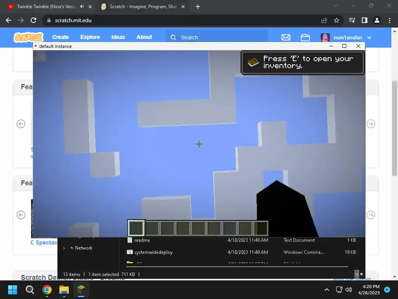This screenshot has width=398, height=299.
Task: Click the default instance title bar icon
Action: coord(36,46)
